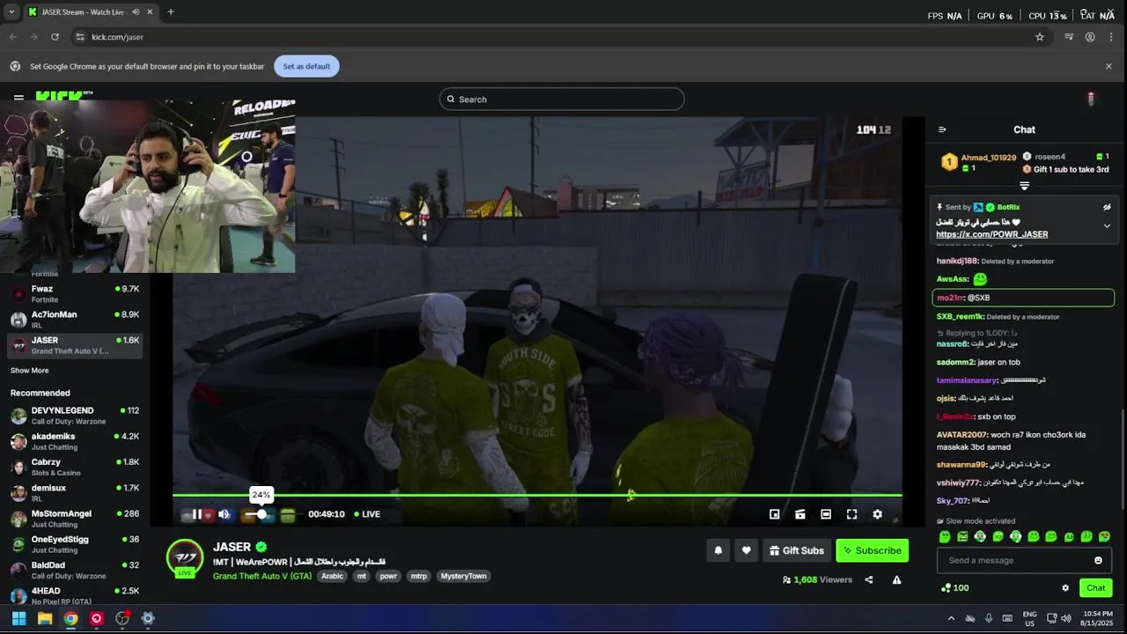This screenshot has height=634, width=1127.
Task: Bookmark this page with the star icon
Action: pyautogui.click(x=1040, y=37)
